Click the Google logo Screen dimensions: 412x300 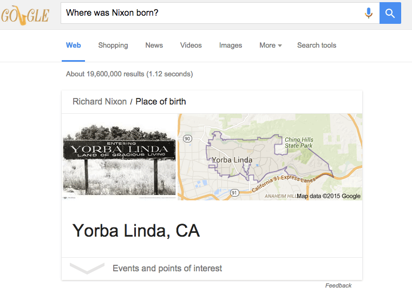click(25, 15)
